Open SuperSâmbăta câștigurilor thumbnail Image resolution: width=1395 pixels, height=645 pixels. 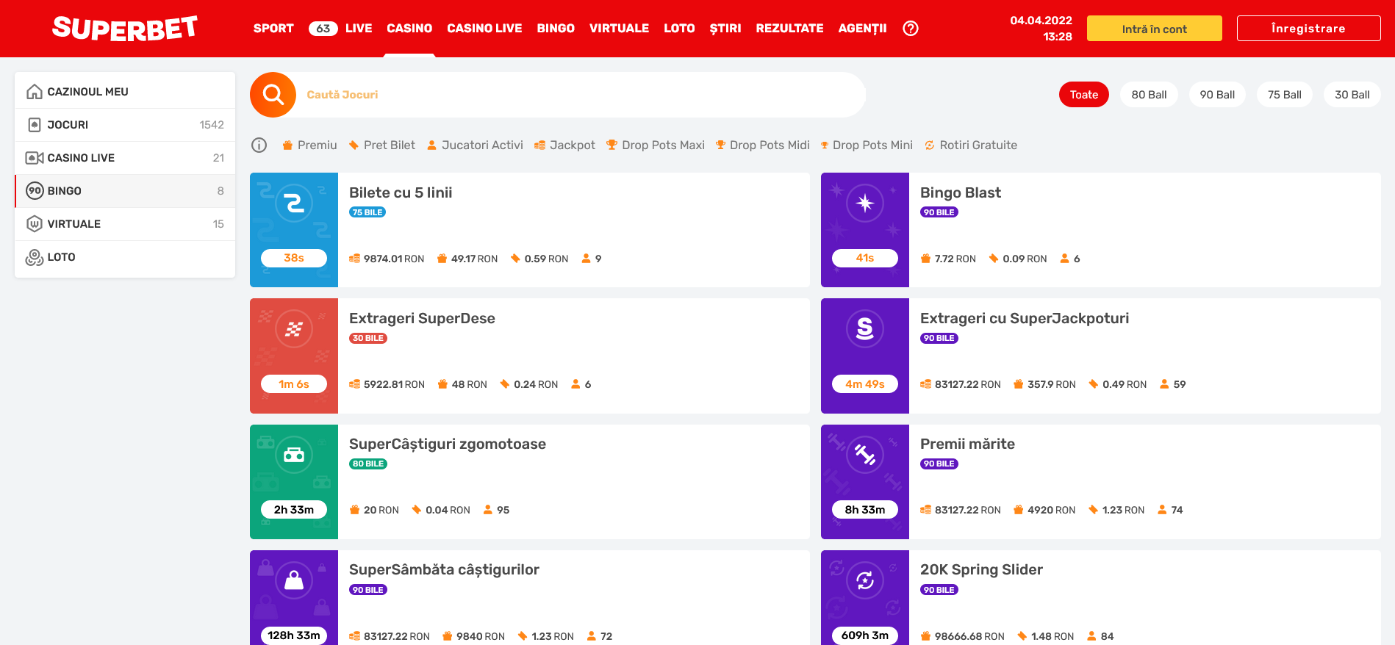294,597
